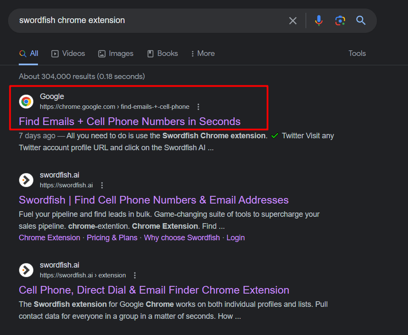Switch to the Images tab
Screen dimensions: 408x335
116,53
